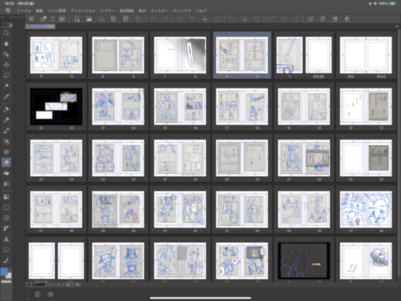The width and height of the screenshot is (401, 301).
Task: Open the 編集 menu
Action: click(39, 11)
